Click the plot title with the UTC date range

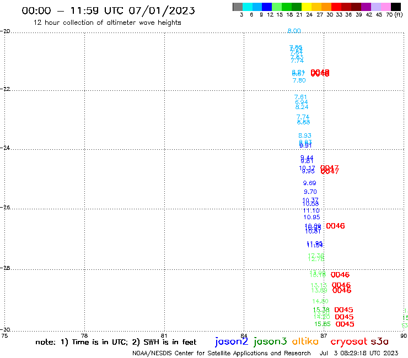click(x=108, y=10)
